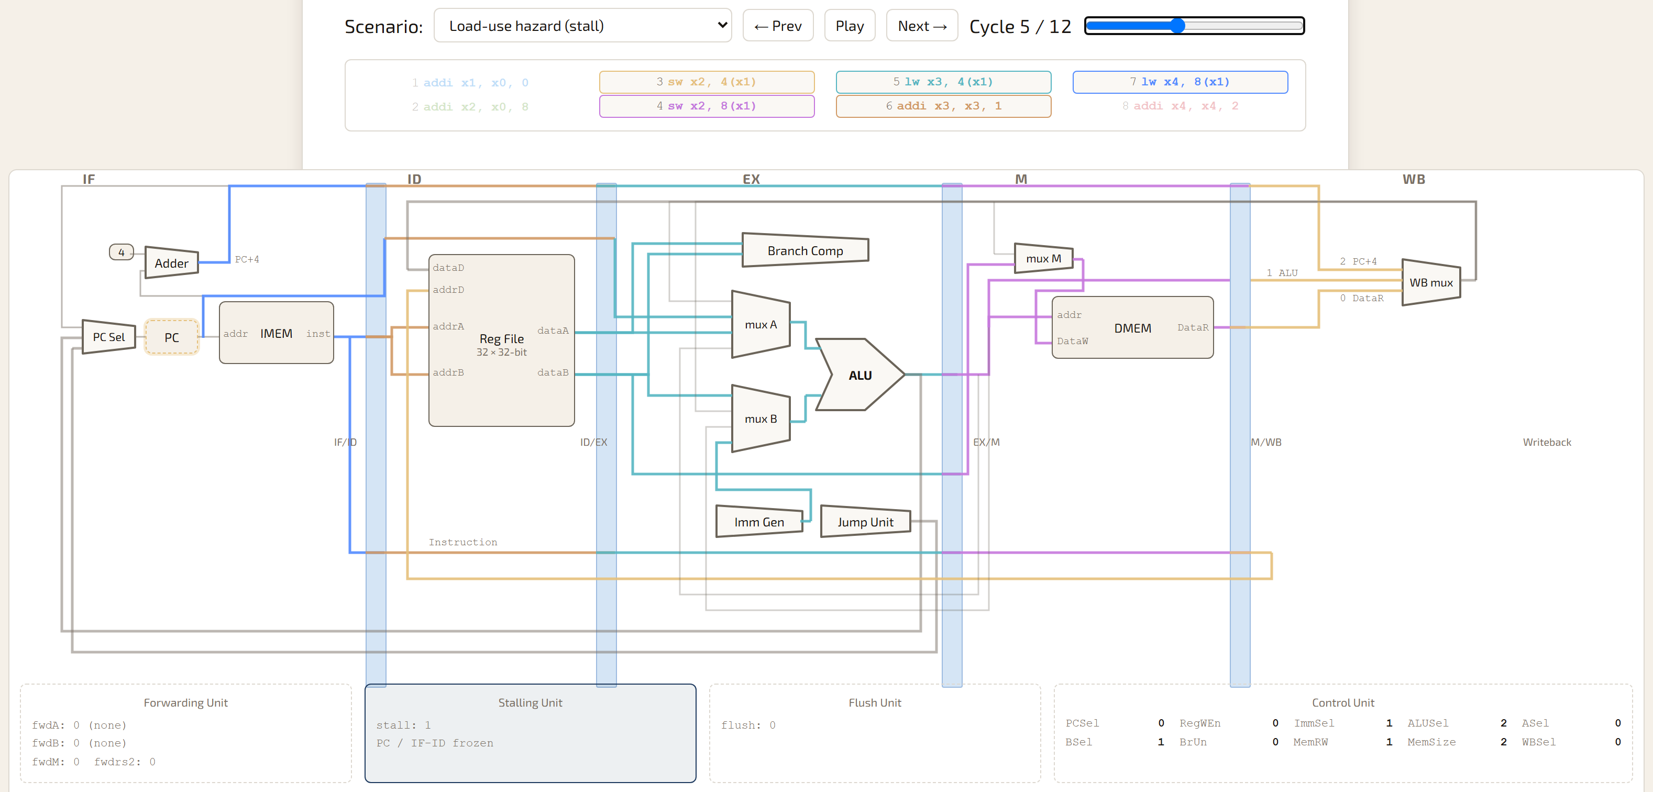This screenshot has height=792, width=1653.
Task: Click the 'Cycle 5 / 12' counter
Action: coord(1020,26)
